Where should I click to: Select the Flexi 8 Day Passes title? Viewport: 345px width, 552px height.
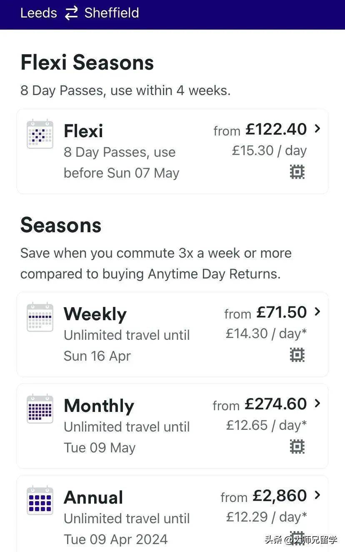click(x=83, y=131)
